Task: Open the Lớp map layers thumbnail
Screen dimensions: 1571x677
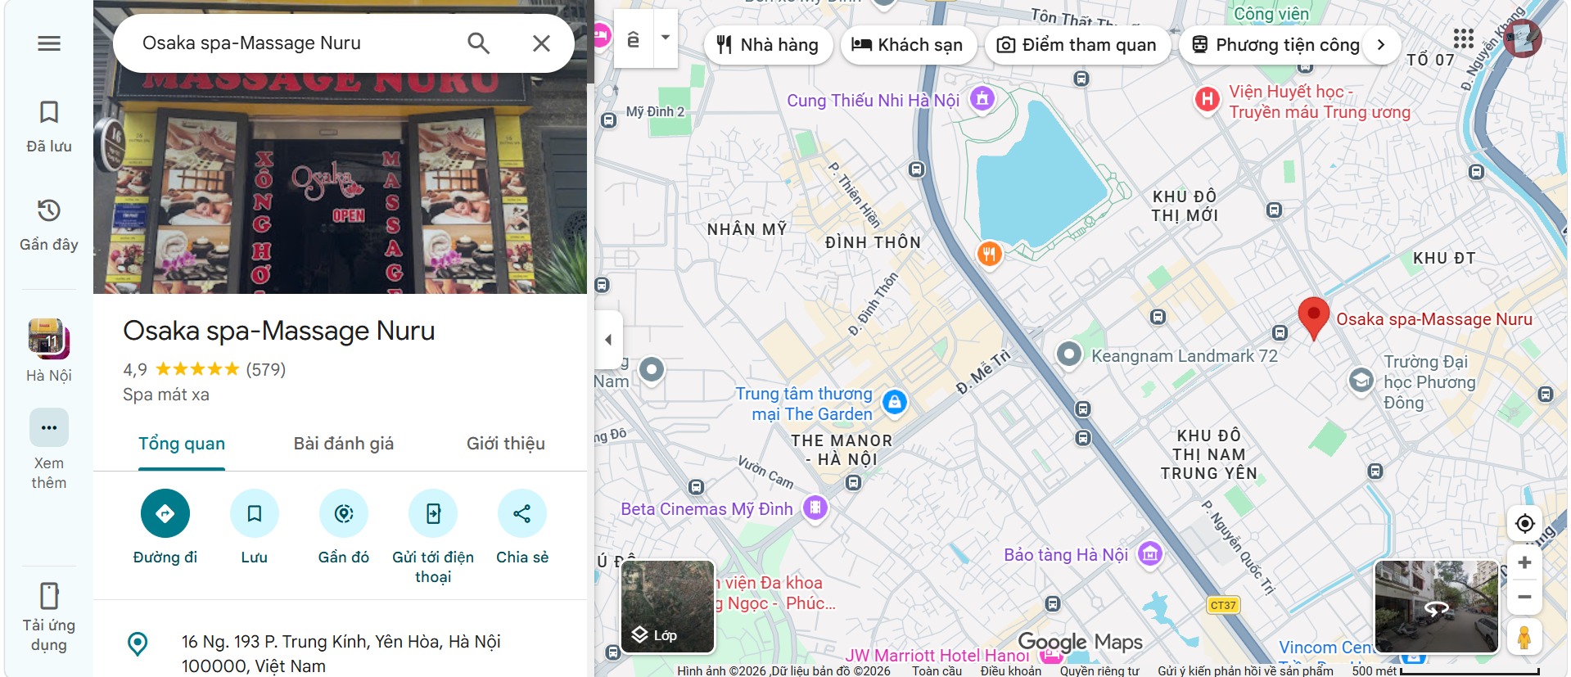Action: pyautogui.click(x=668, y=607)
